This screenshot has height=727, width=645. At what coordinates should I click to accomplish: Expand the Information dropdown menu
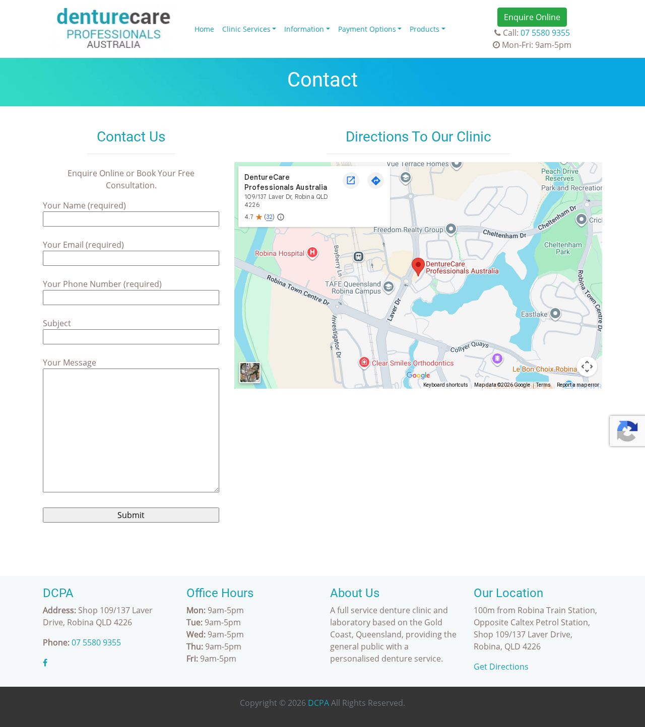[x=307, y=29]
